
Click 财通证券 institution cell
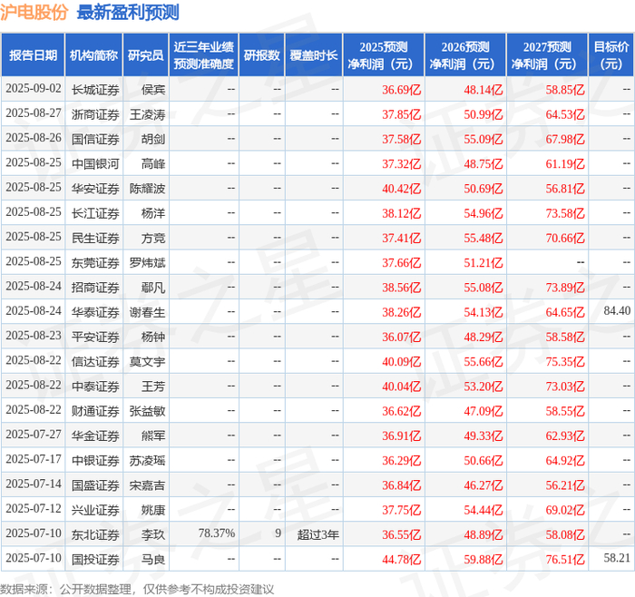(x=95, y=411)
